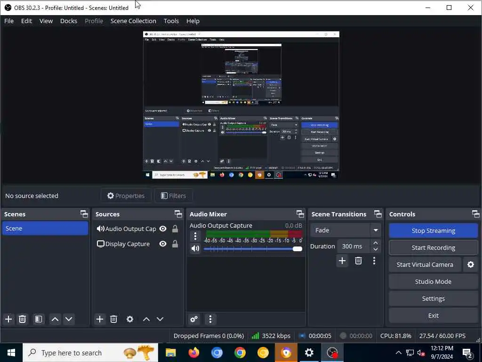
Task: Select the Audio Output Capture source row
Action: pos(138,229)
